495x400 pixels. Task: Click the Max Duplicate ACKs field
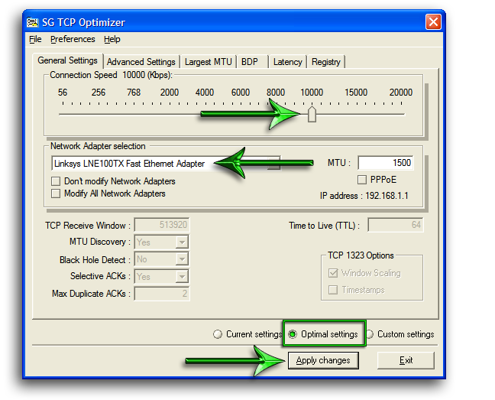[x=162, y=294]
